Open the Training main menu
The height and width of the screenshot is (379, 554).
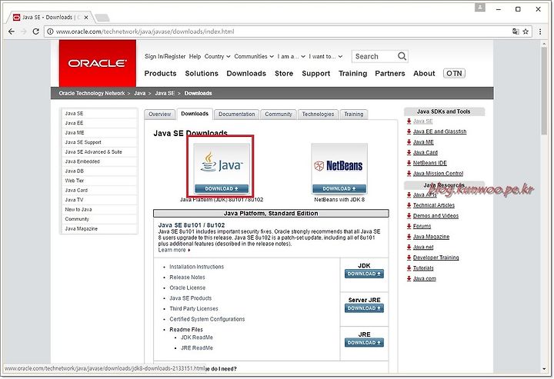tap(352, 73)
